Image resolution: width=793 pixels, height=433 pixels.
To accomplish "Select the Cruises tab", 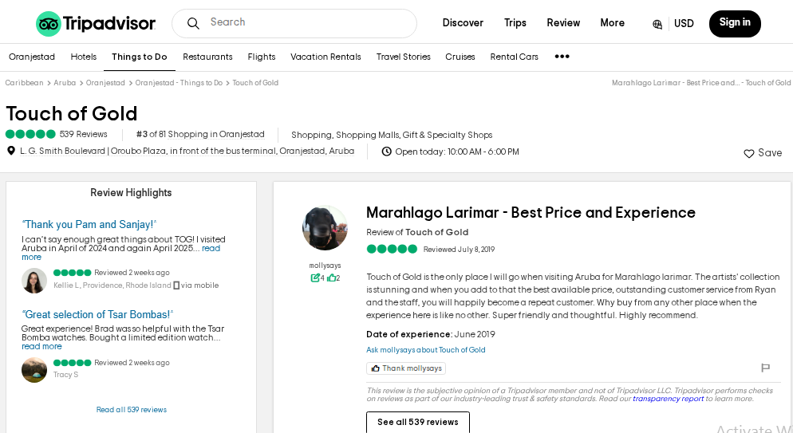I will (460, 57).
